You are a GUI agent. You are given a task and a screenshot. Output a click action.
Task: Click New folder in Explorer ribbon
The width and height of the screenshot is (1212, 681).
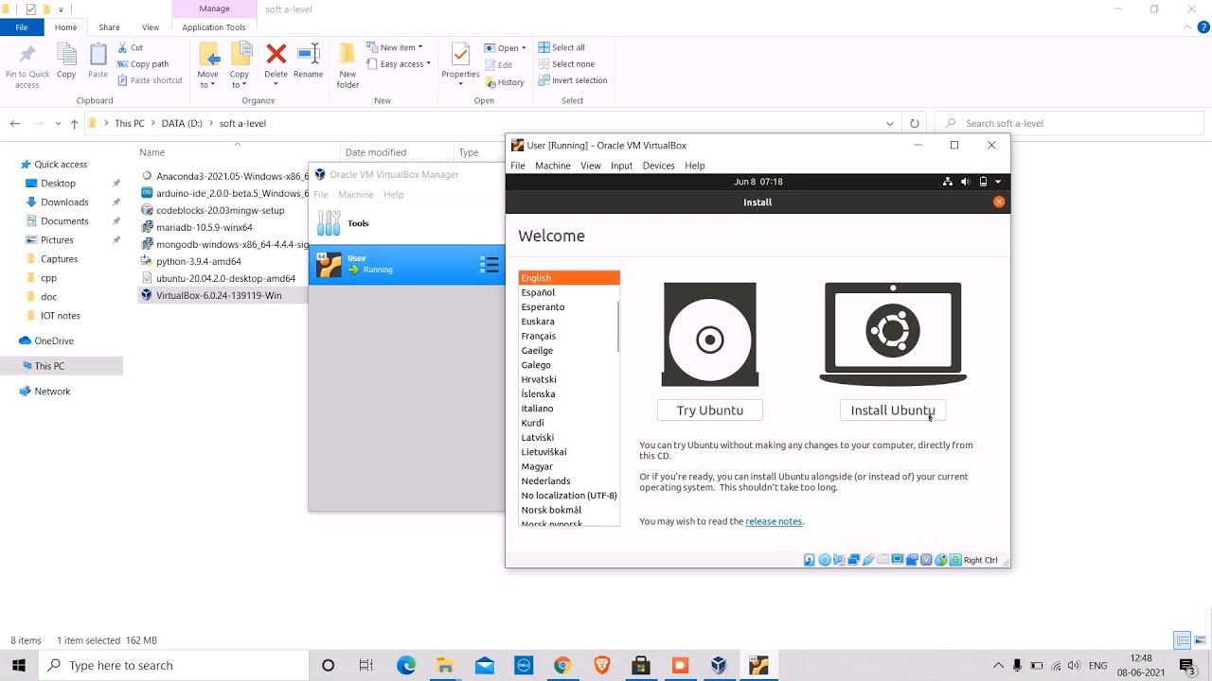click(348, 66)
